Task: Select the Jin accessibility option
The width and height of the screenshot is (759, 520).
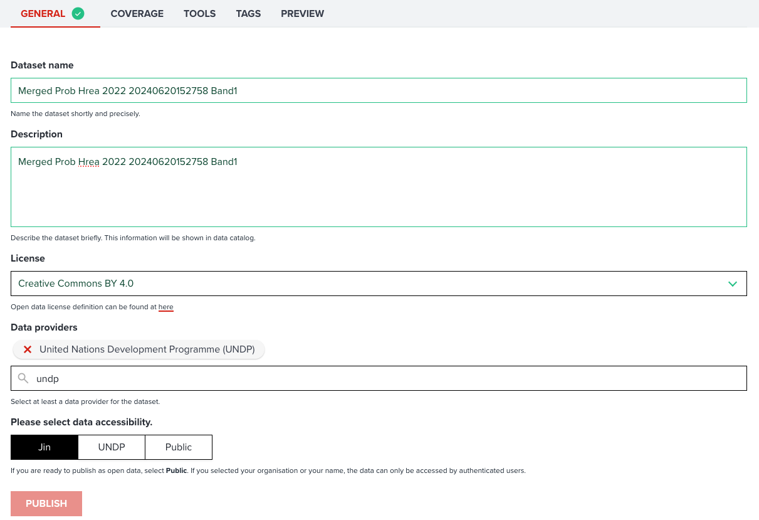Action: click(44, 447)
